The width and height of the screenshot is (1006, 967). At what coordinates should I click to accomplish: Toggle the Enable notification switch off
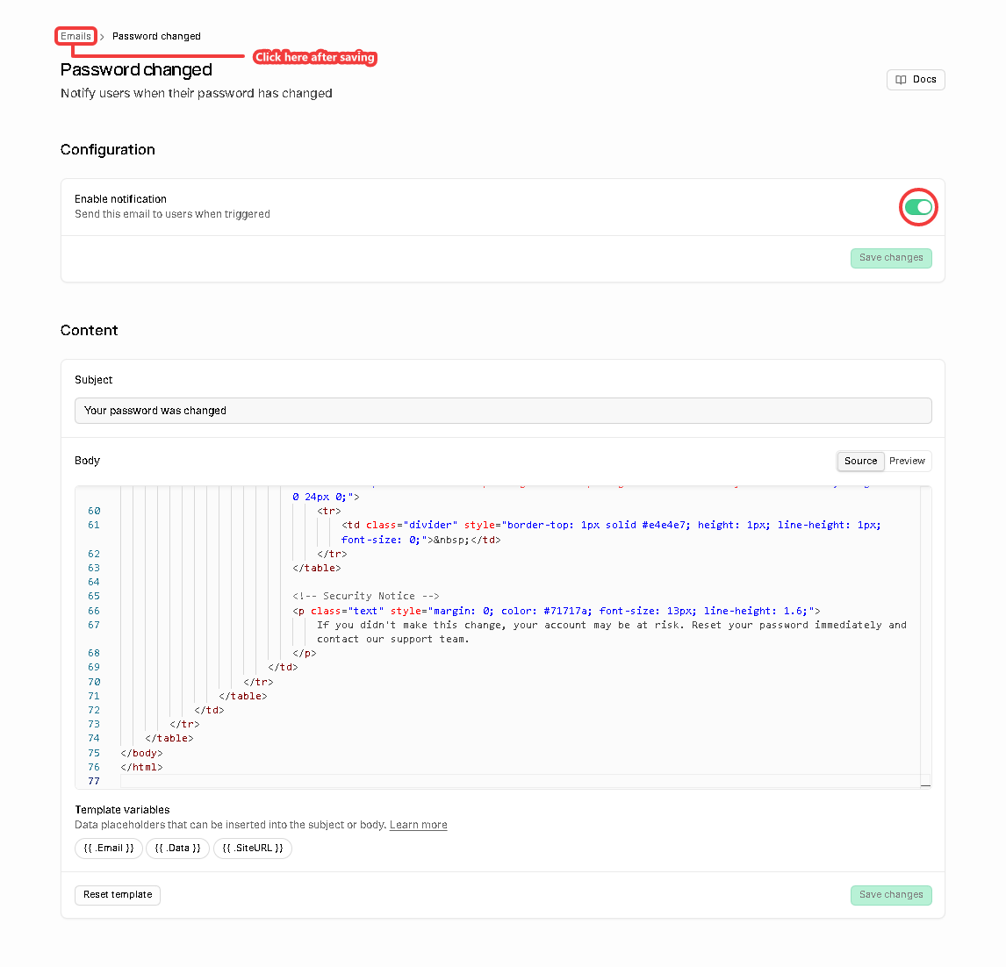[x=918, y=207]
